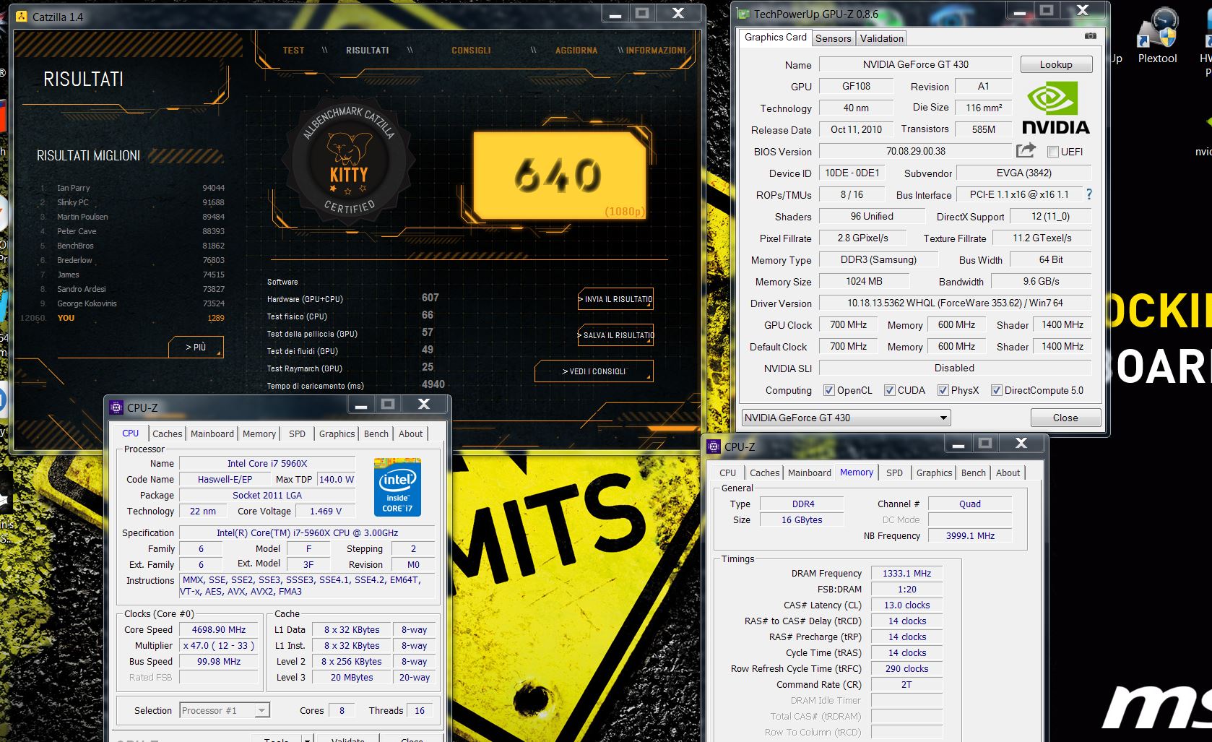
Task: Open the About tab in the CPU-Z Memory window
Action: [x=1008, y=473]
